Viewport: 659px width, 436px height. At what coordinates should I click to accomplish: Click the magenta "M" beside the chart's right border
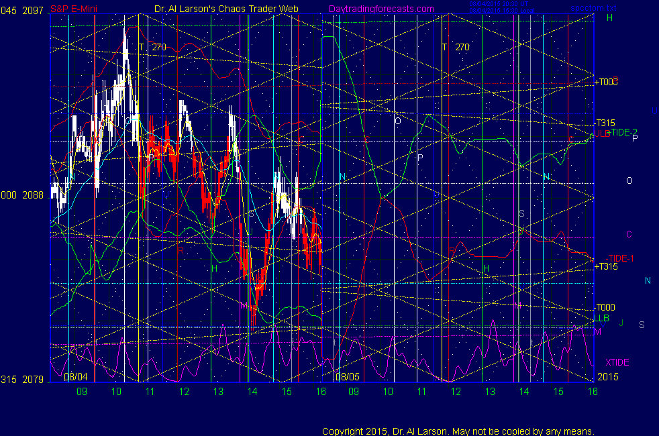coord(598,332)
